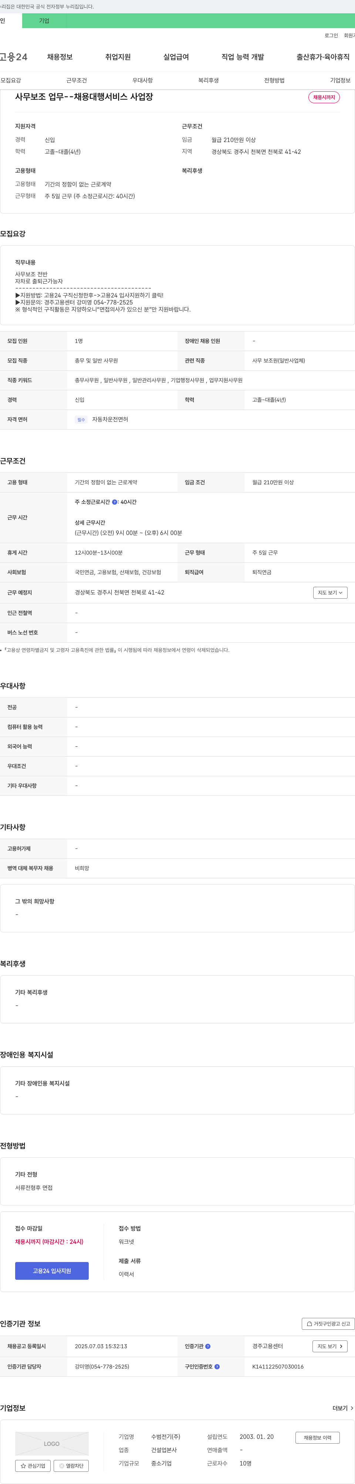Open the 채용정보 main menu
This screenshot has width=355, height=1484.
(x=60, y=57)
